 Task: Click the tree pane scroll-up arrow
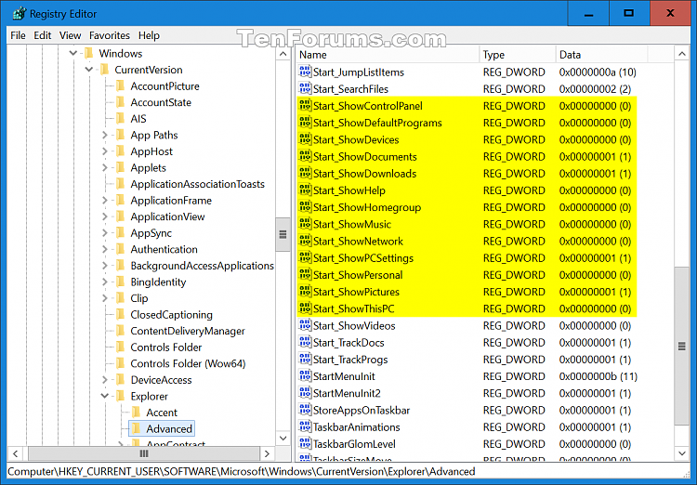coord(283,54)
